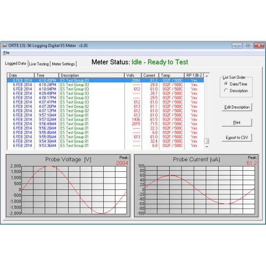Minimize the ES Meter window
The width and height of the screenshot is (266, 266).
(x=237, y=46)
